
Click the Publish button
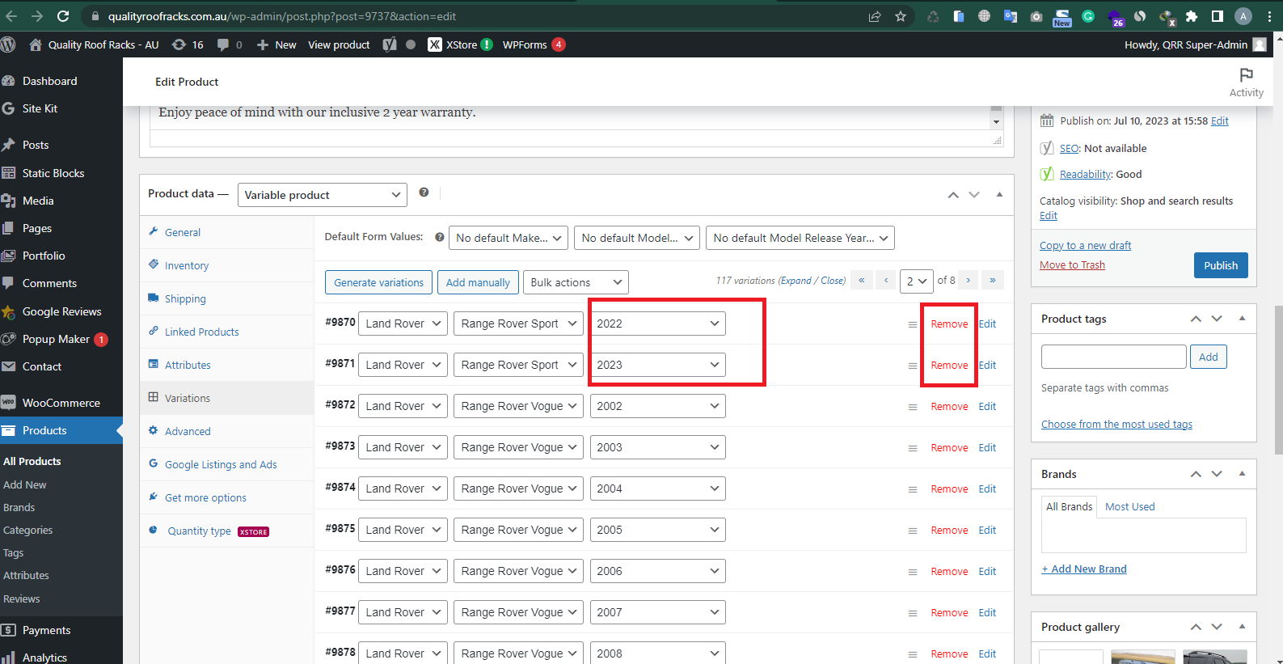click(1221, 265)
